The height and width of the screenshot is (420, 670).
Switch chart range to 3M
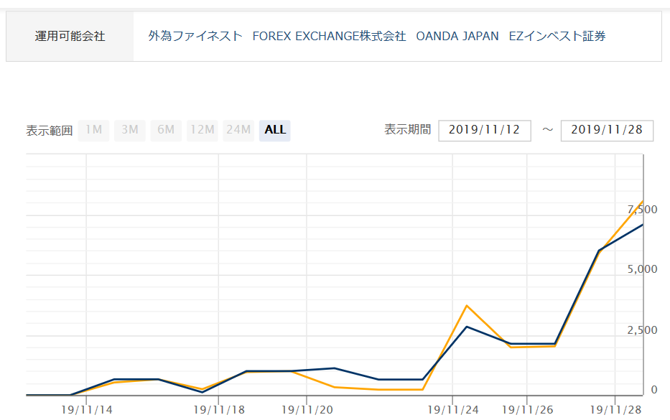pos(130,130)
